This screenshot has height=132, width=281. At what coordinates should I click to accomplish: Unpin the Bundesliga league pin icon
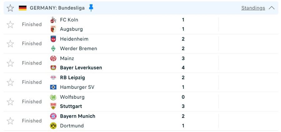click(x=91, y=8)
